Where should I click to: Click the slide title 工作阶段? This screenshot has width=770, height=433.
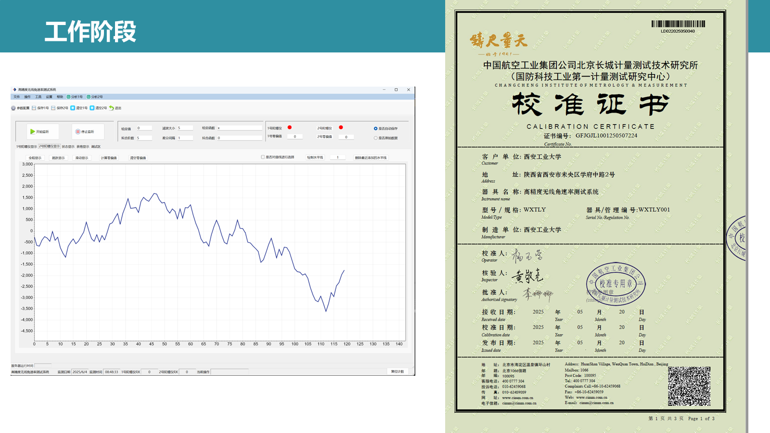pos(90,32)
